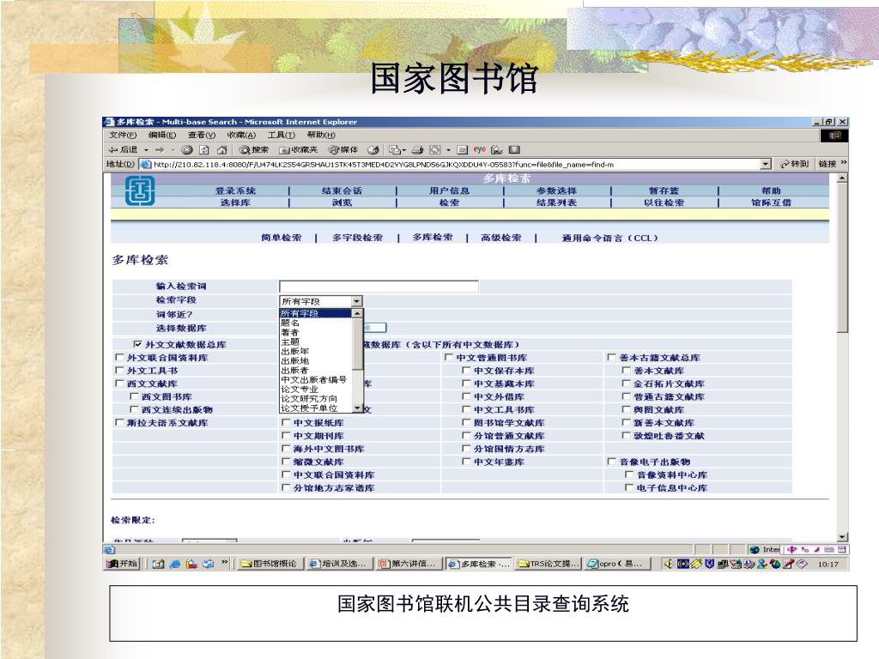Check the 中文报纸库 checkbox
This screenshot has height=659, width=879.
pyautogui.click(x=286, y=422)
